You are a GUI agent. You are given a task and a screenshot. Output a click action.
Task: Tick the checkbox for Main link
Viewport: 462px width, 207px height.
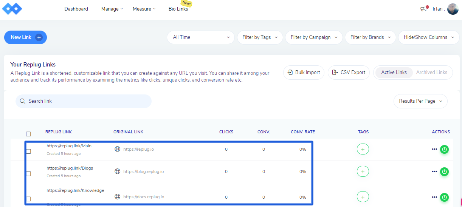pyautogui.click(x=28, y=151)
